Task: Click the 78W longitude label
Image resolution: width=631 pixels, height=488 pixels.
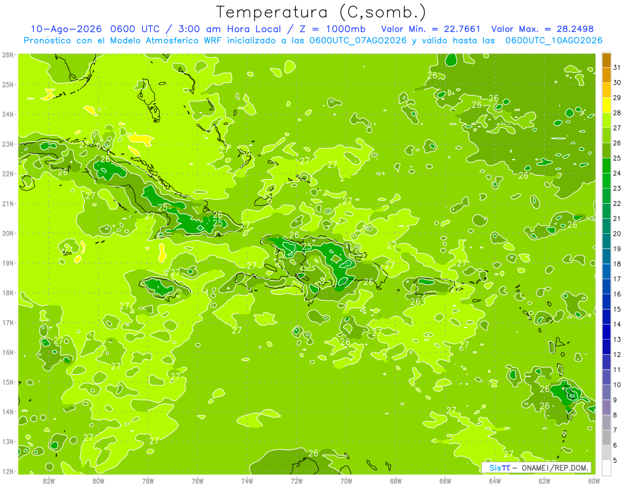Action: (x=148, y=481)
